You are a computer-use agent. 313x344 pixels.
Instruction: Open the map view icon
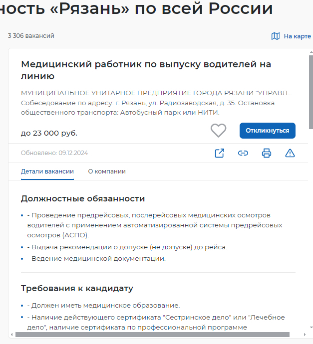(276, 36)
